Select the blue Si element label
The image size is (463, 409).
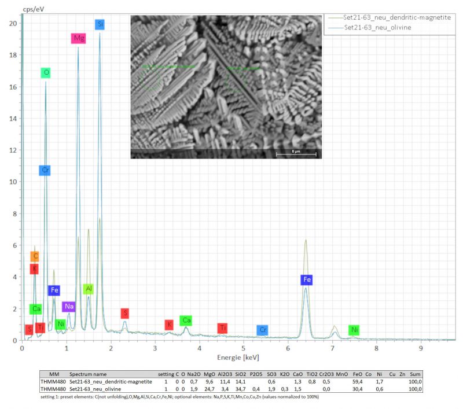[x=100, y=24]
